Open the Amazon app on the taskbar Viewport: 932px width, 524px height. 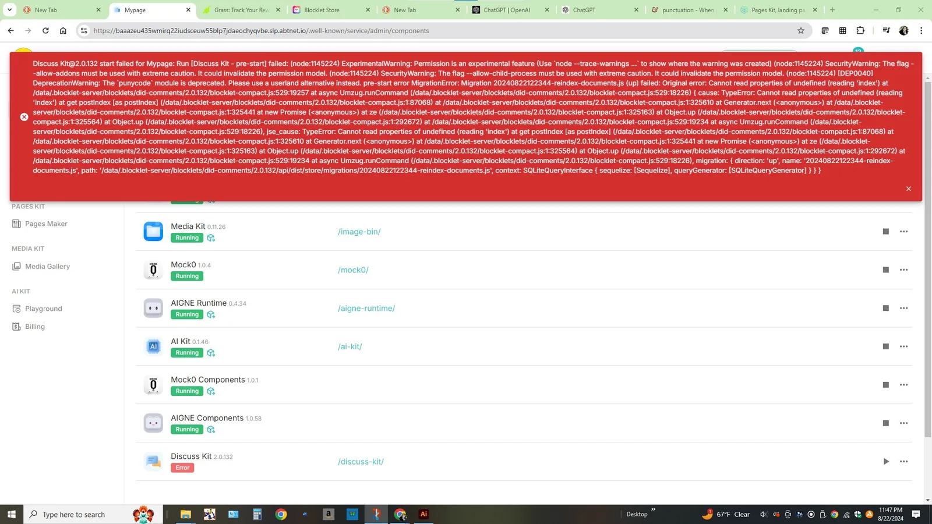[x=329, y=514]
